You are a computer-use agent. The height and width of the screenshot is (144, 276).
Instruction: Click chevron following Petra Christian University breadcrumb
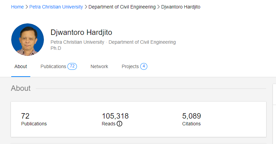86,7
